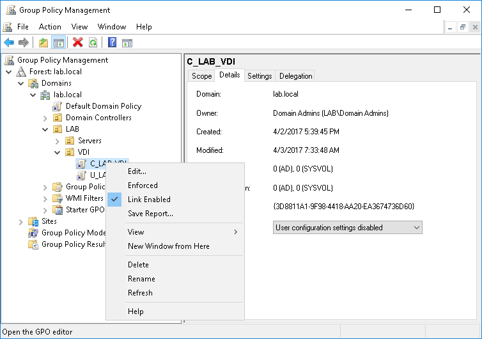Collapse the LAB organizational unit node
The width and height of the screenshot is (482, 339).
coord(45,129)
